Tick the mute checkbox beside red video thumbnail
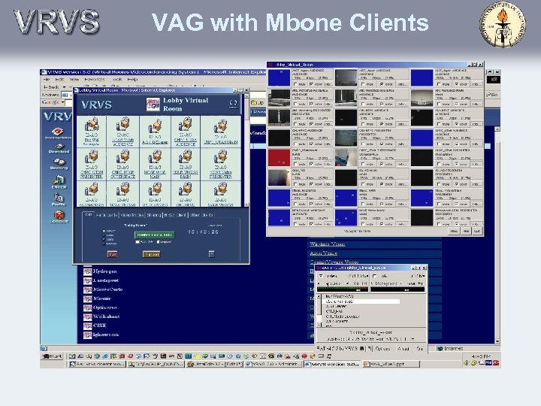 [x=295, y=164]
